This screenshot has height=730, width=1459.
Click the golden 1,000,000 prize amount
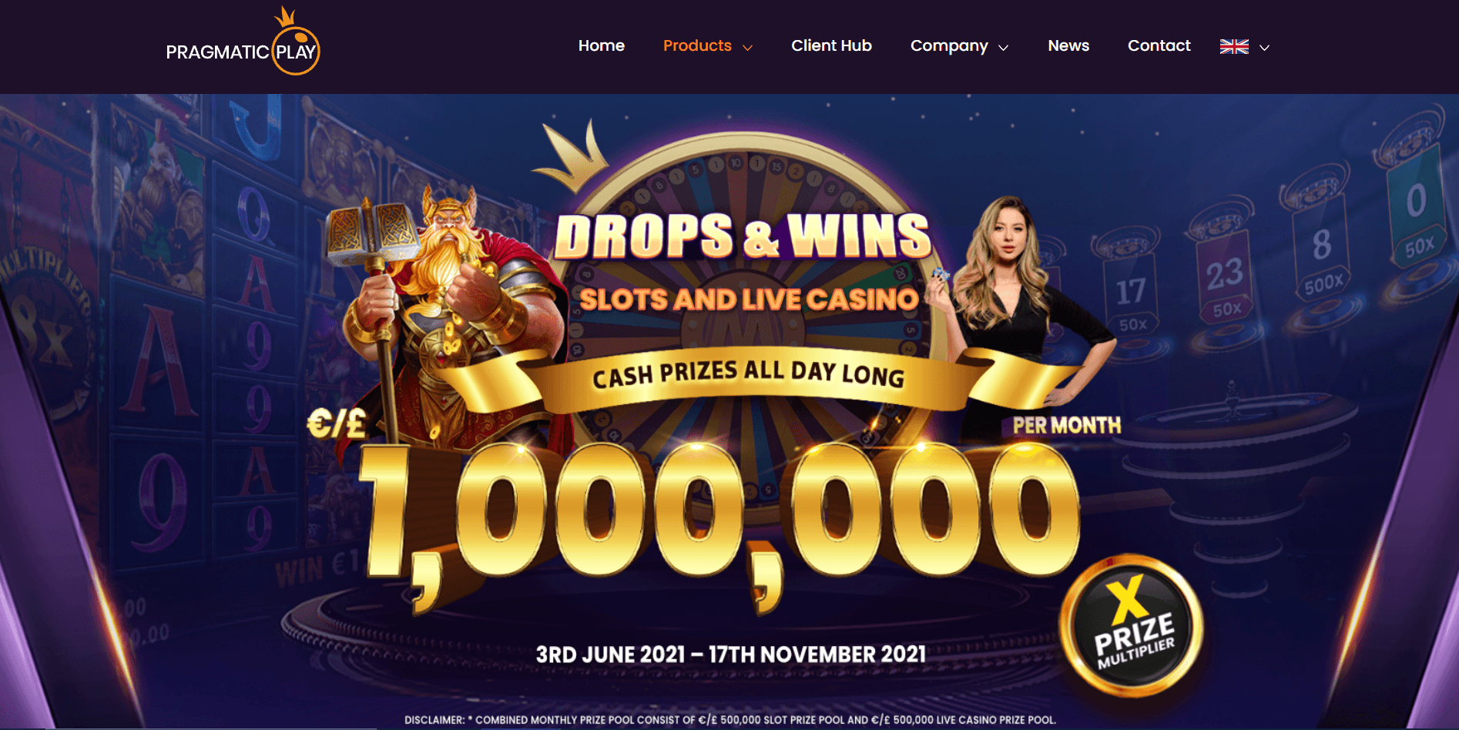pyautogui.click(x=720, y=524)
